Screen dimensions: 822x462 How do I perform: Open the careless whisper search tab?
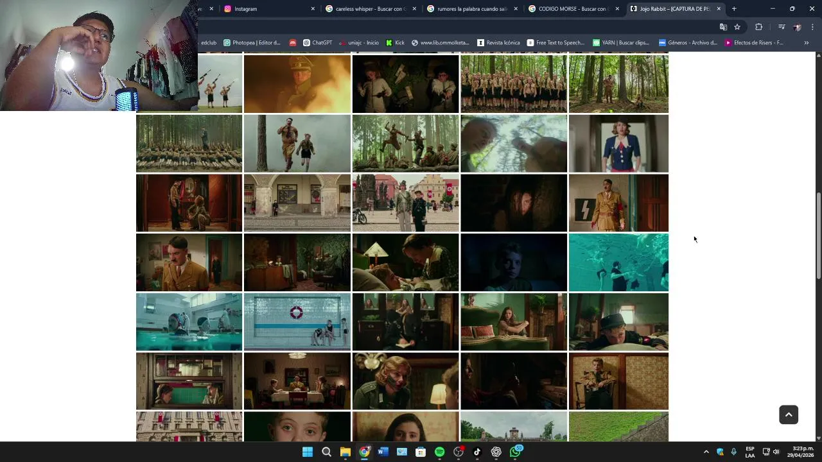[x=369, y=9]
